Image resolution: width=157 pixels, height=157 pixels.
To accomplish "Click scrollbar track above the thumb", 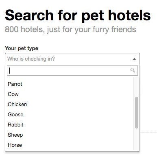I will pyautogui.click(x=137, y=87).
